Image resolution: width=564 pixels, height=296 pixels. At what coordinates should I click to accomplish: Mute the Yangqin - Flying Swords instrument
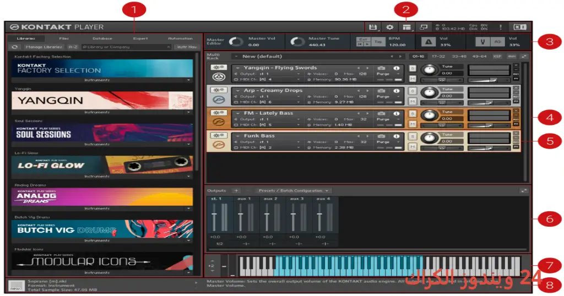click(x=413, y=78)
